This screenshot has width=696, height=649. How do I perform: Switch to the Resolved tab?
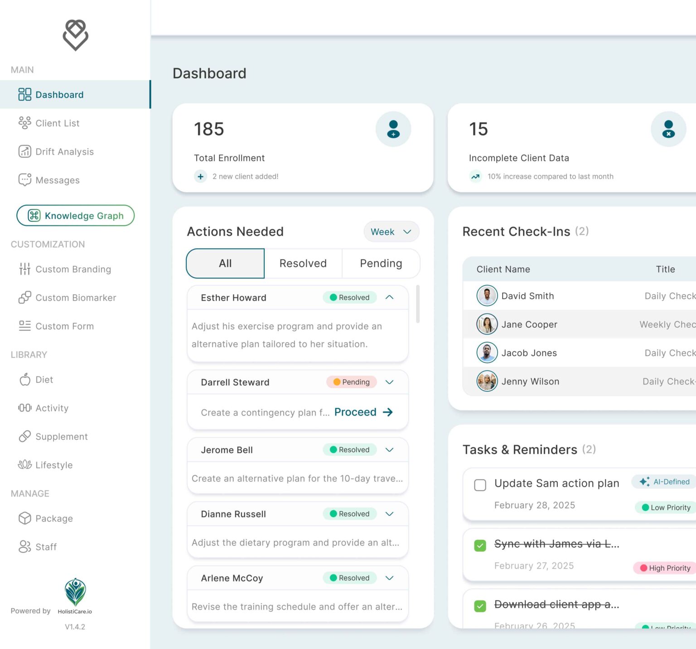click(x=303, y=264)
